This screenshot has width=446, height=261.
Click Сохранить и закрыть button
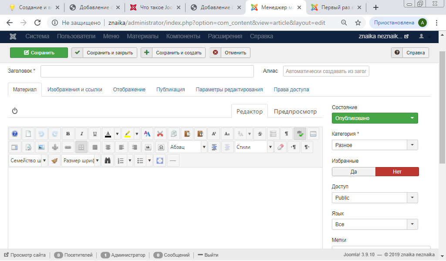(105, 53)
